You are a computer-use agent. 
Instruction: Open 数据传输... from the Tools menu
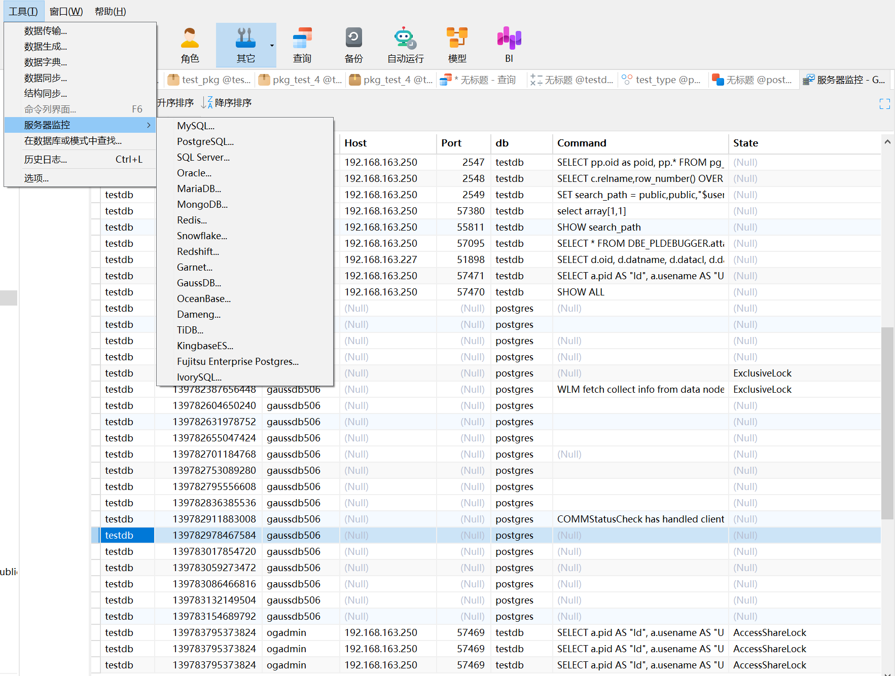(x=46, y=31)
